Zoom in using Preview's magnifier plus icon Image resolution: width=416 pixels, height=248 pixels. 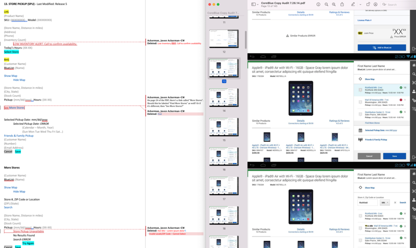(334, 4)
